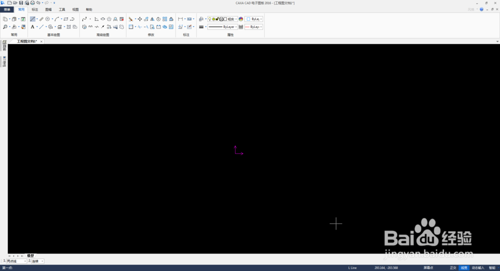Click the Delete (eraser) tool

tap(130, 19)
